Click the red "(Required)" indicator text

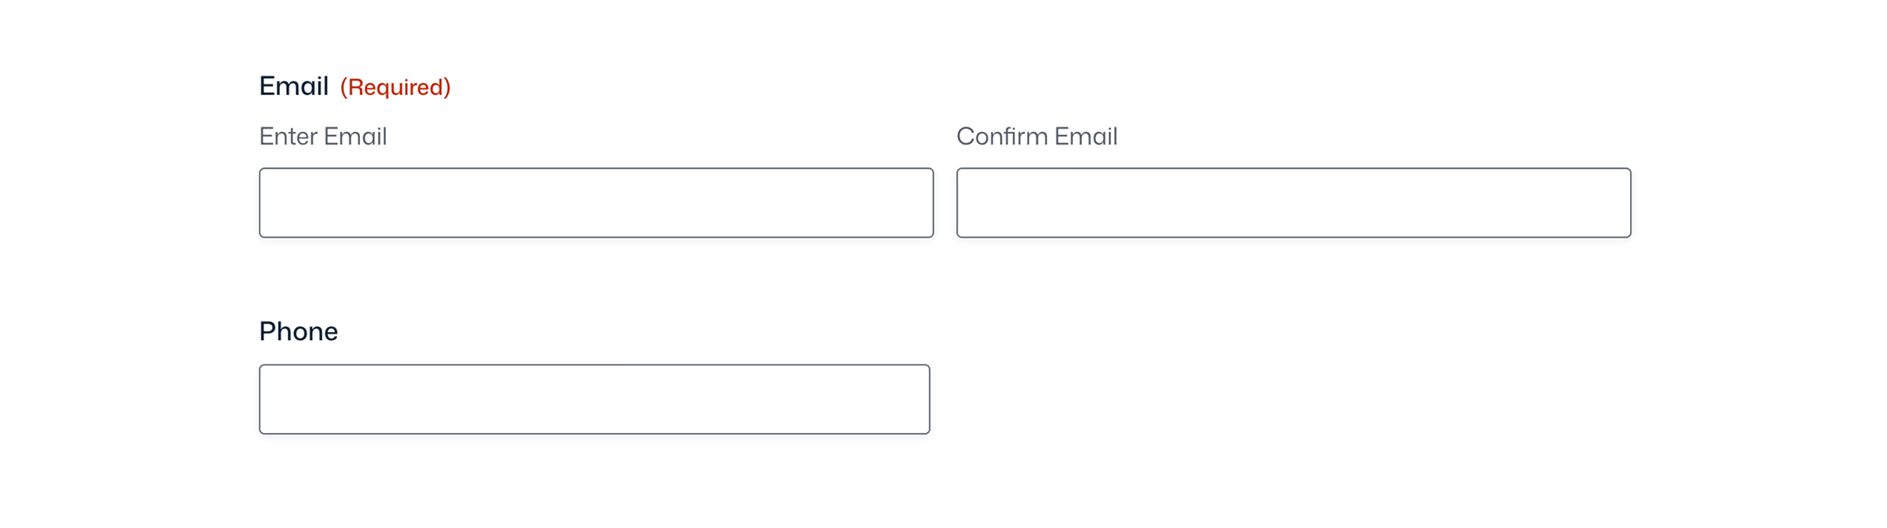pos(395,87)
